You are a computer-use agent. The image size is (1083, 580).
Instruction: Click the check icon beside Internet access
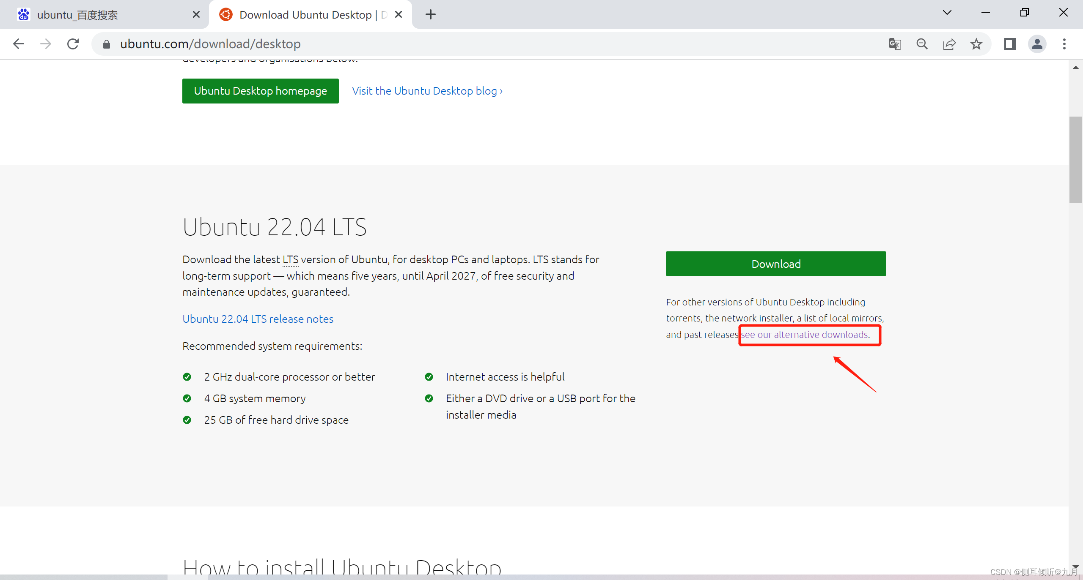[429, 377]
